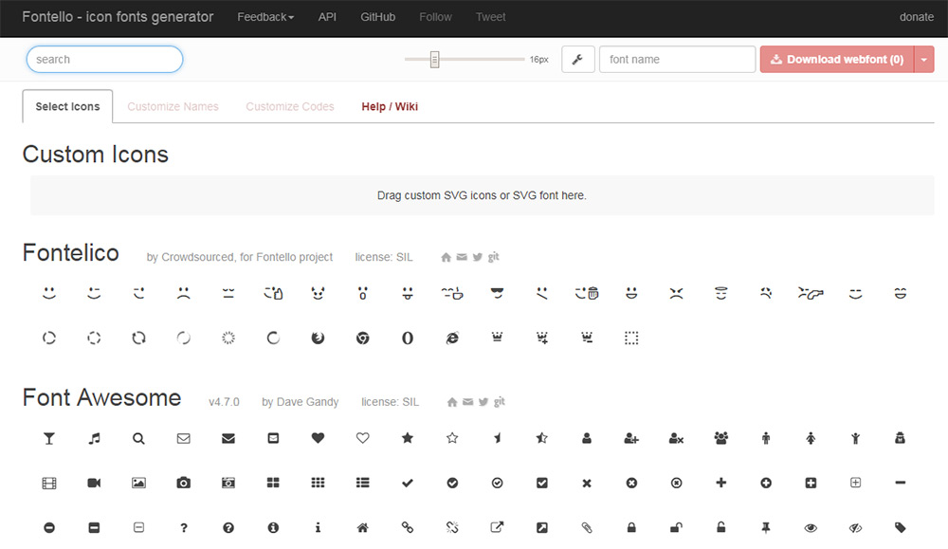Toggle selection of the star icon
This screenshot has width=948, height=549.
click(x=408, y=438)
